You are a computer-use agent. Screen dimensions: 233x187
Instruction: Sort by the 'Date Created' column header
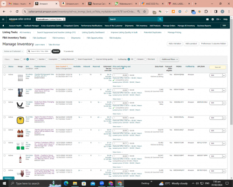(x=62, y=66)
